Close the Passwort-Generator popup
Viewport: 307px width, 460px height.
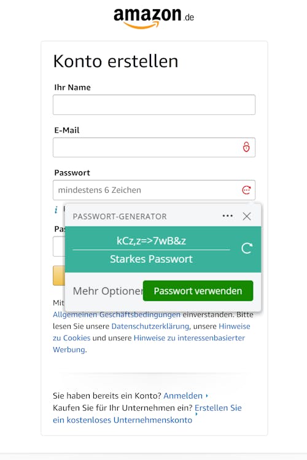247,216
